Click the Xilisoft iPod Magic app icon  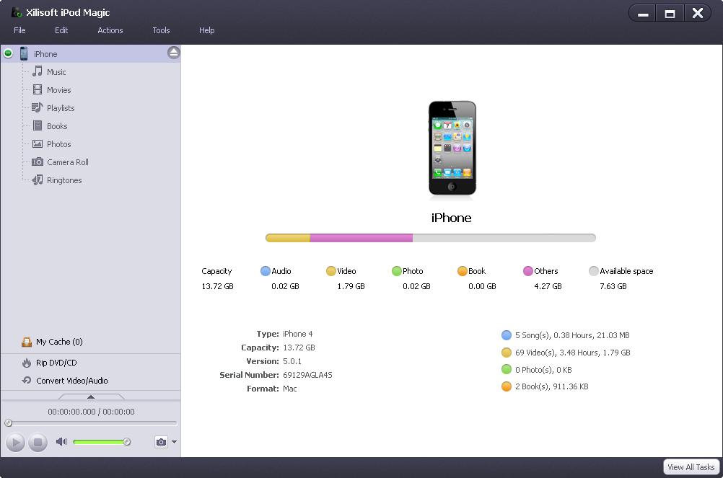click(x=16, y=12)
